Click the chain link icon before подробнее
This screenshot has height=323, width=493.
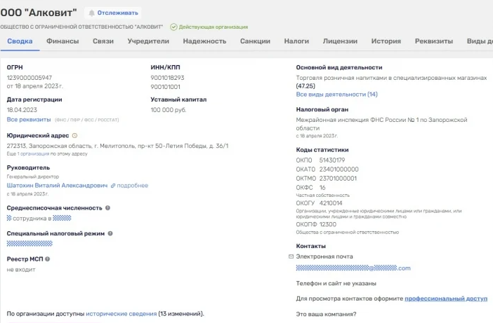[x=113, y=186]
